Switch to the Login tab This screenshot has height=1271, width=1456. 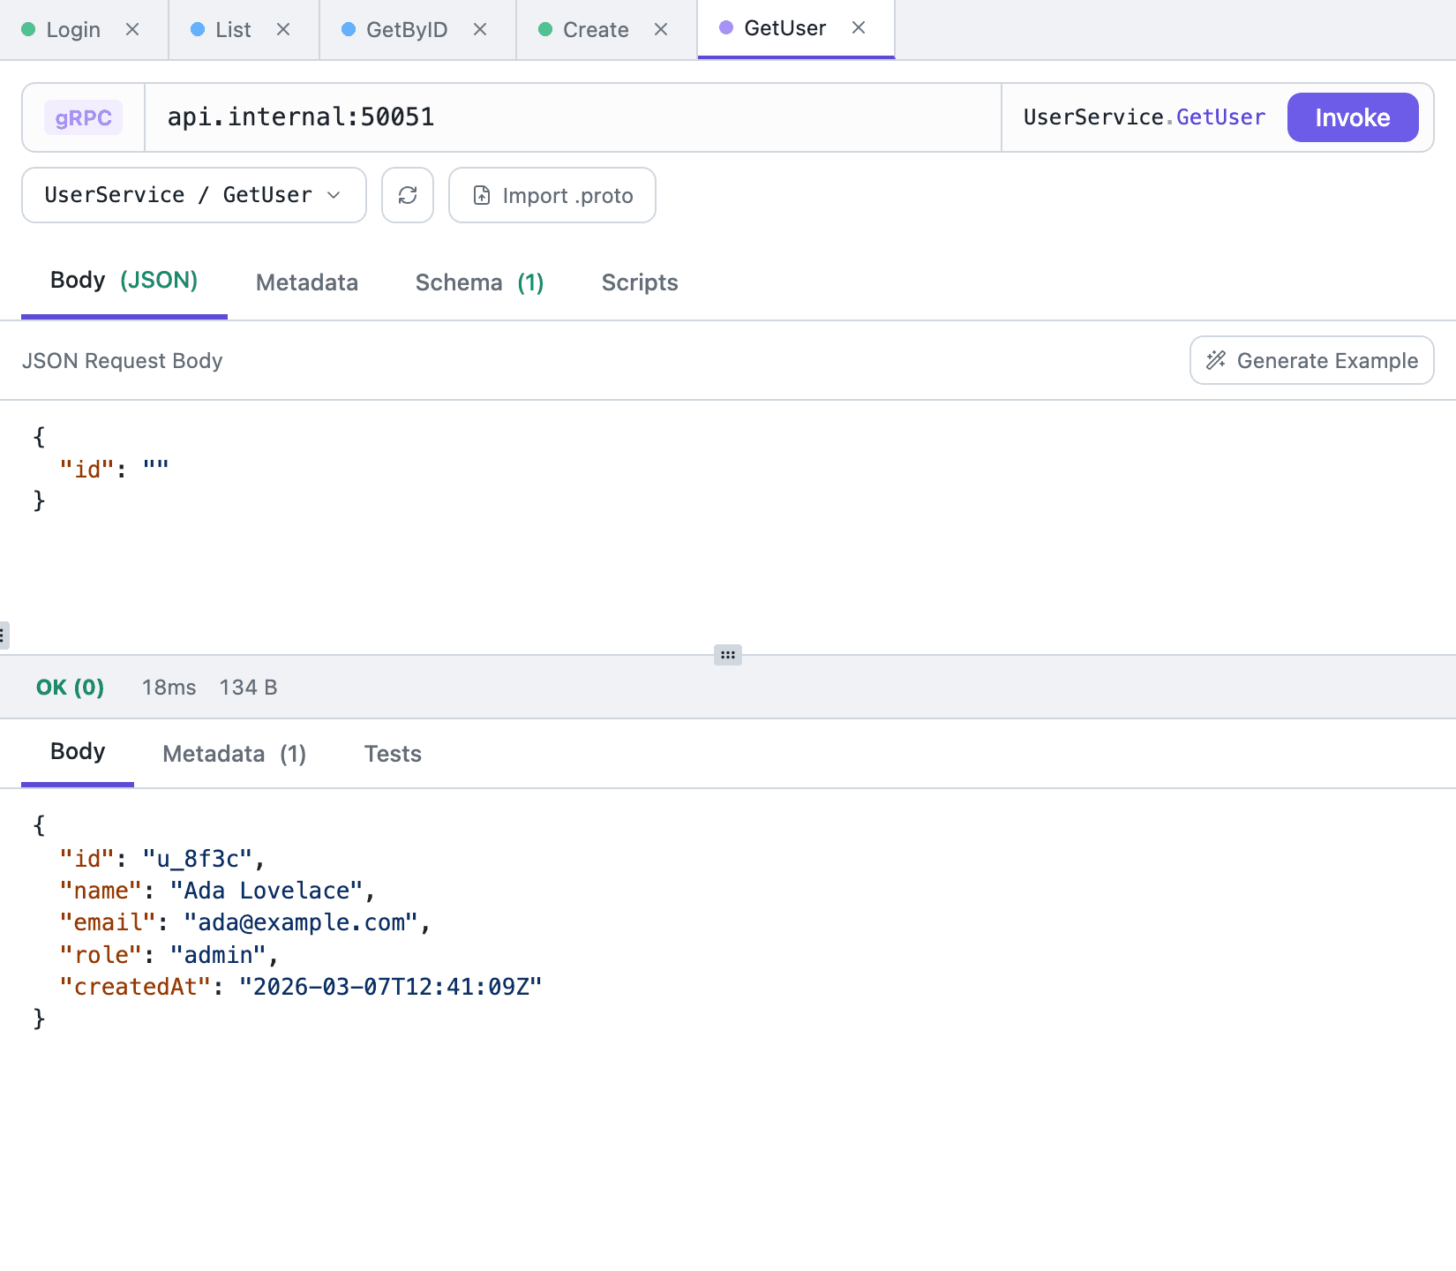coord(73,30)
